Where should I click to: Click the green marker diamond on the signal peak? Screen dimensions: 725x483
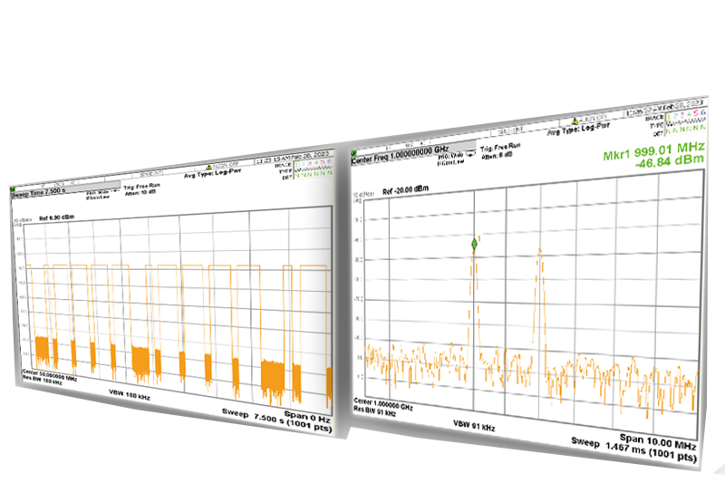(x=473, y=245)
